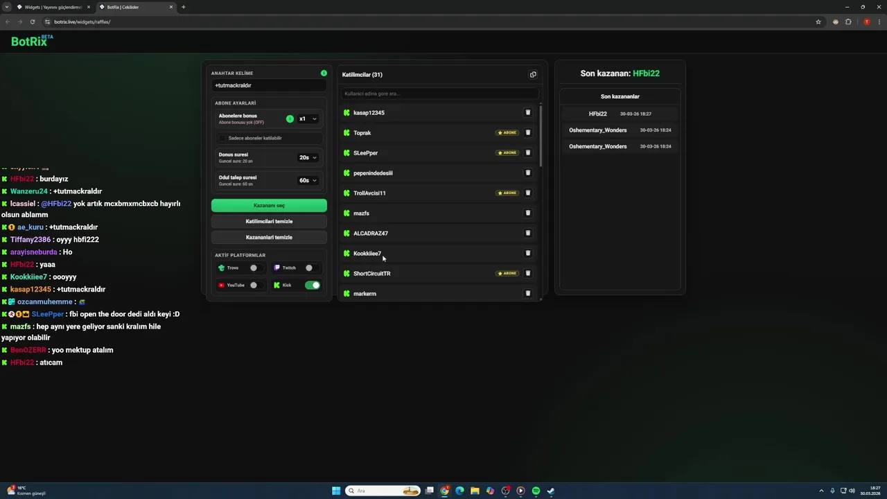The height and width of the screenshot is (499, 887).
Task: Open Steam from the taskbar
Action: [x=551, y=491]
